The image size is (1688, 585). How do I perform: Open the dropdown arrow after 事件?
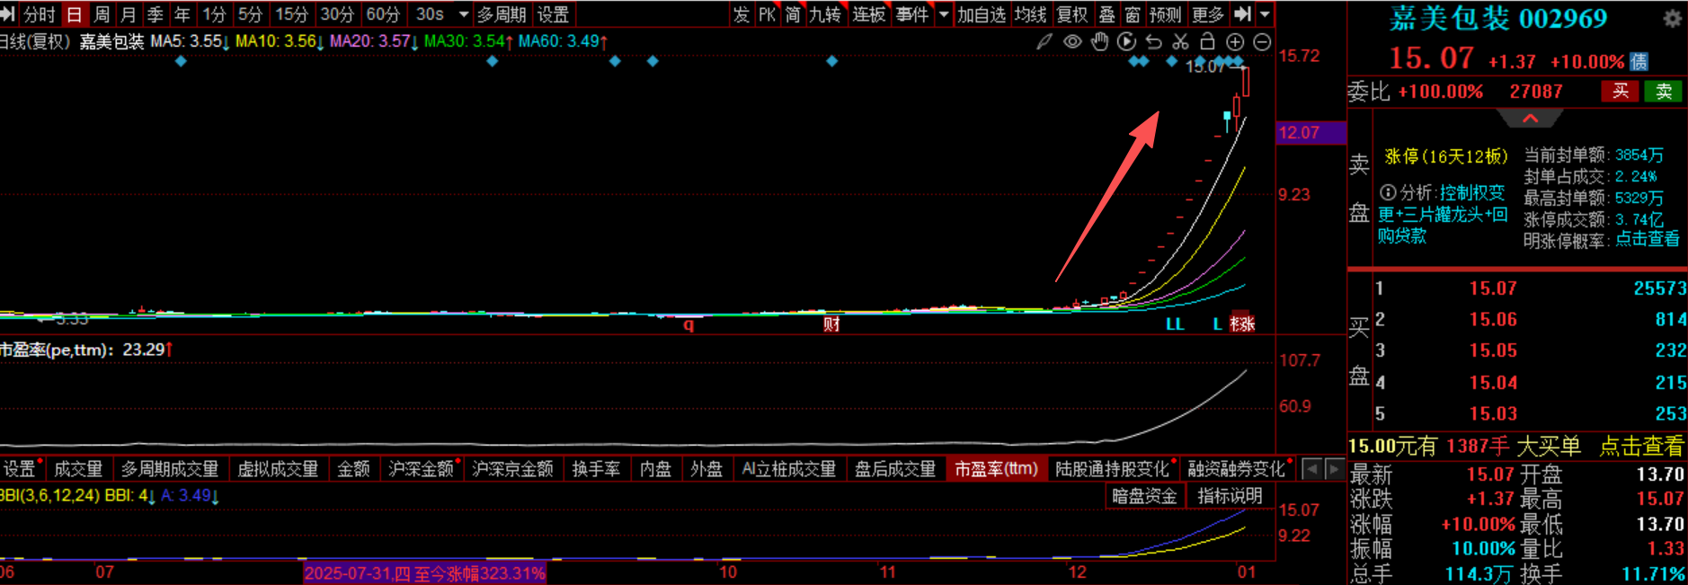tap(943, 14)
